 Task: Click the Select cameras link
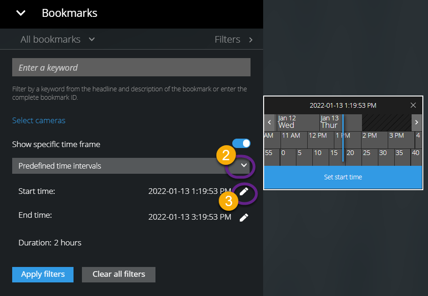tap(39, 120)
